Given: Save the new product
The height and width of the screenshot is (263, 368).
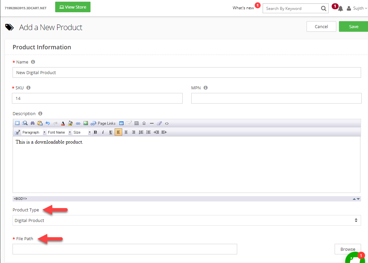Looking at the screenshot, I should [353, 26].
